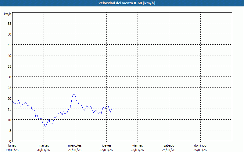Click the 25 value on the y-axis
The height and width of the screenshot is (153, 244).
coord(9,88)
